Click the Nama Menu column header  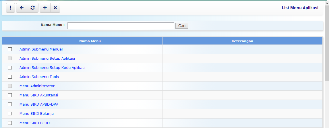90,41
